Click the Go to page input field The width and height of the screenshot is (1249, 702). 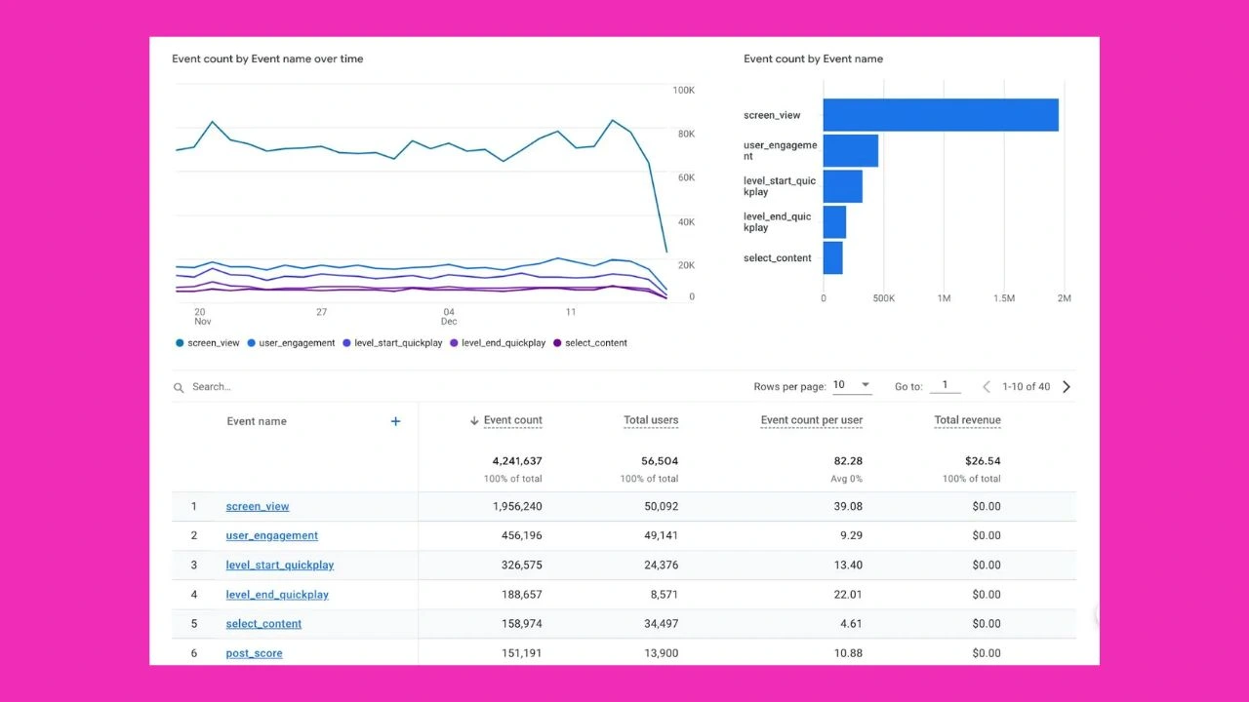coord(945,386)
